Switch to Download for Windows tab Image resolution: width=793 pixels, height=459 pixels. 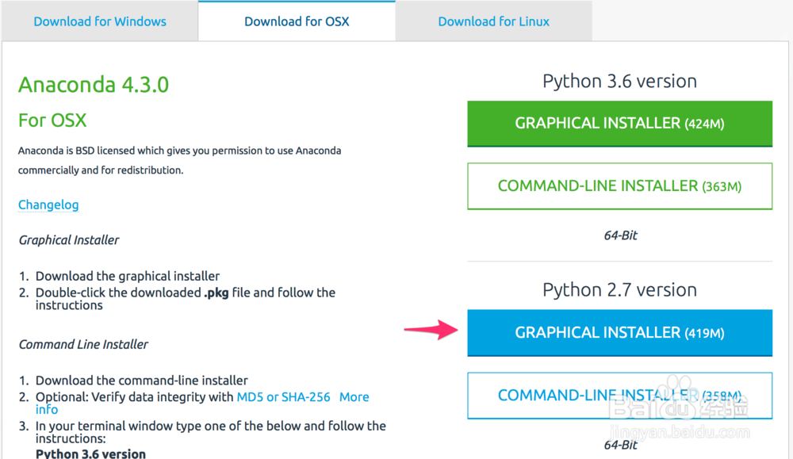click(100, 21)
